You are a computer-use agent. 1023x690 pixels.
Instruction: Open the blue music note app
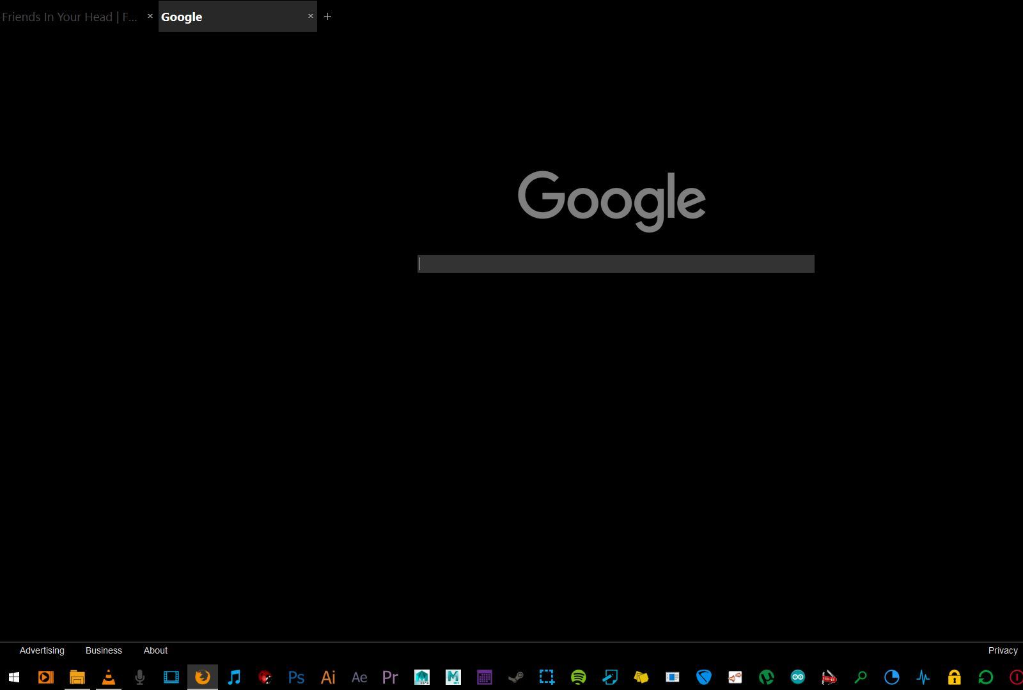[234, 677]
